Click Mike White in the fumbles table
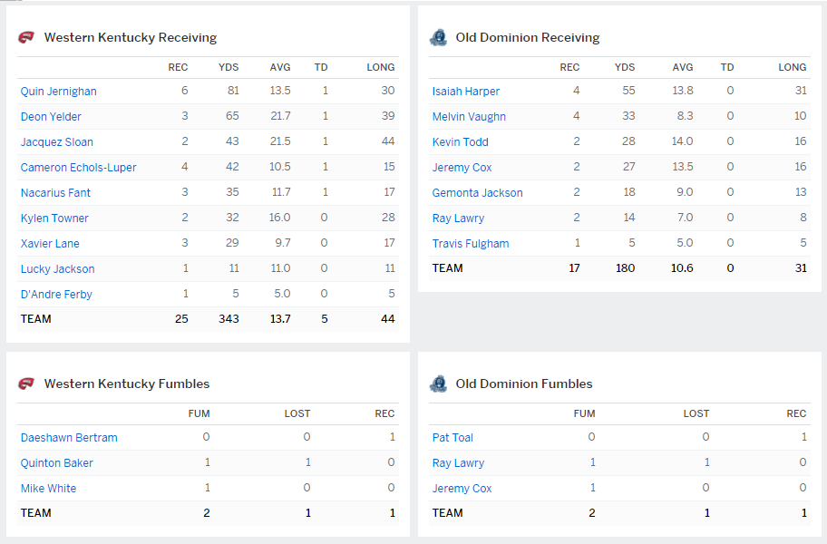Screen dimensions: 827x544 (x=48, y=489)
